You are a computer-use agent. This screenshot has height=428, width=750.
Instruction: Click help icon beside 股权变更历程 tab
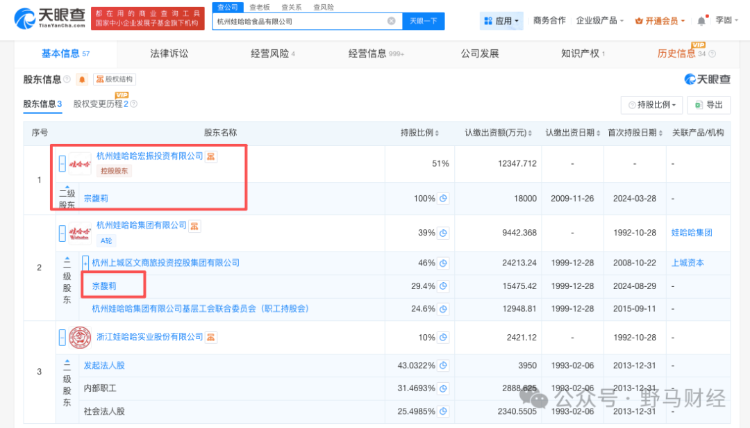134,104
